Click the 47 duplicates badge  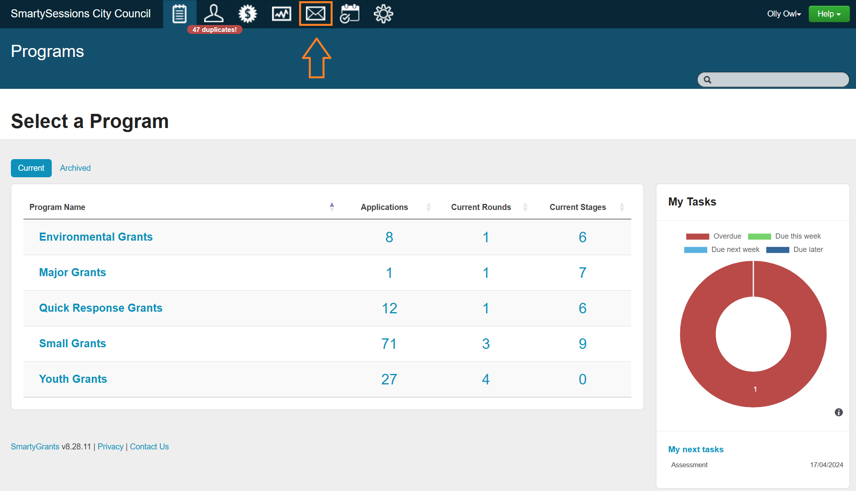pyautogui.click(x=215, y=30)
